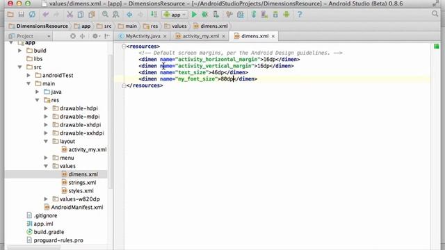This screenshot has height=250, width=445.
Task: Click the Cut scissors icon
Action: click(70, 15)
